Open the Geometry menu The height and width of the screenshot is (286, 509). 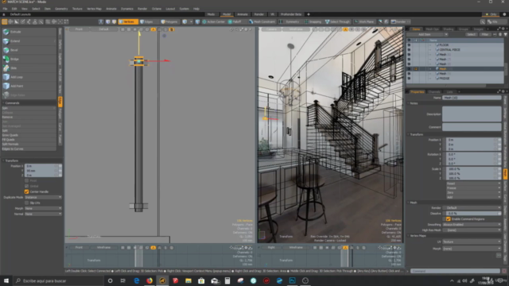click(x=61, y=9)
